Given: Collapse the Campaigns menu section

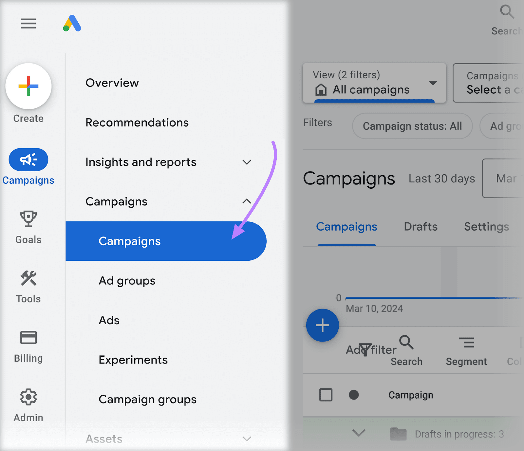Looking at the screenshot, I should pyautogui.click(x=247, y=201).
